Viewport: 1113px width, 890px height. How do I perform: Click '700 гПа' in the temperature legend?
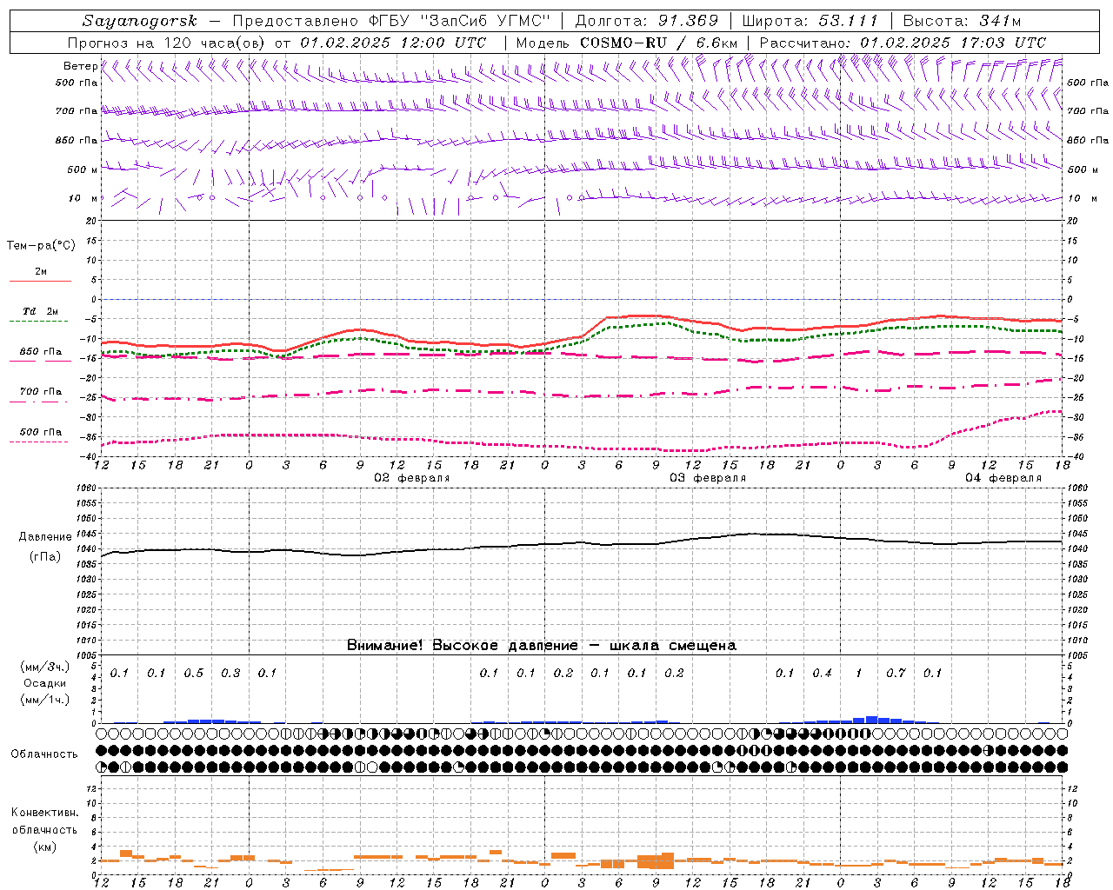point(41,391)
